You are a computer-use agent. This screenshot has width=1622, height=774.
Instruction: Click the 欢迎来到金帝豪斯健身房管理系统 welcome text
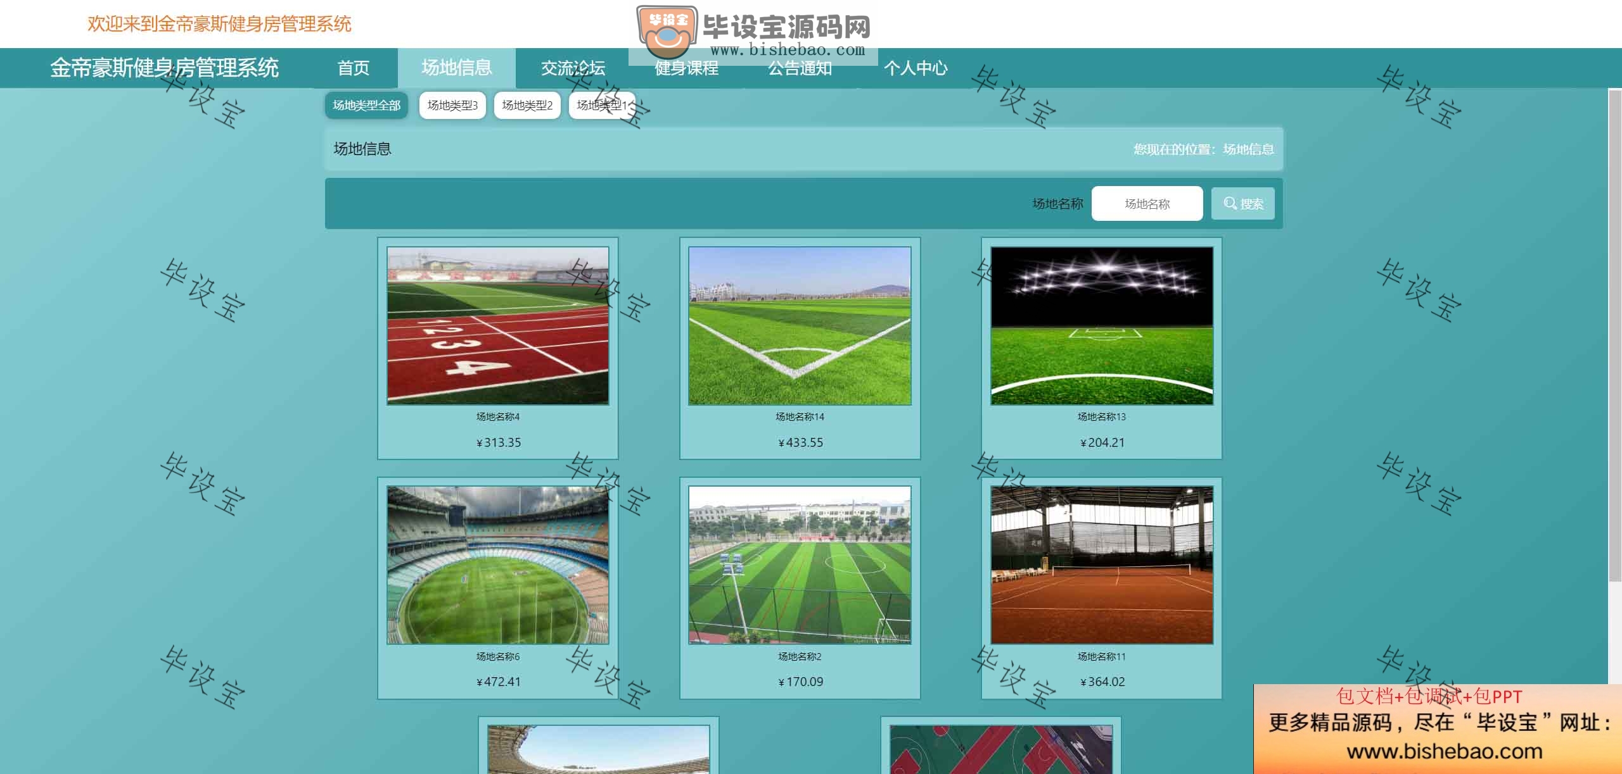coord(219,24)
